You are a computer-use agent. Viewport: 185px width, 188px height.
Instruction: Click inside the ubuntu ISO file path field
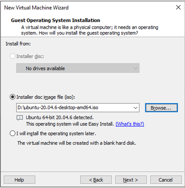click(73, 107)
